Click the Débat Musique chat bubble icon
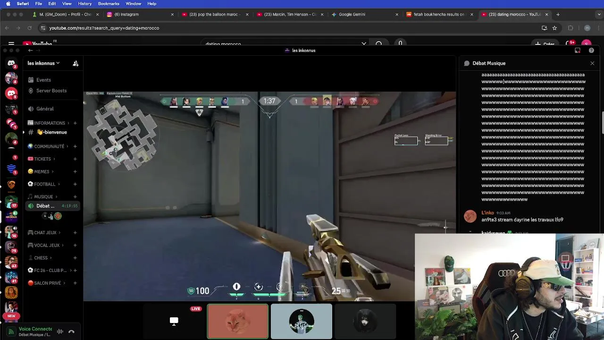 (x=467, y=63)
